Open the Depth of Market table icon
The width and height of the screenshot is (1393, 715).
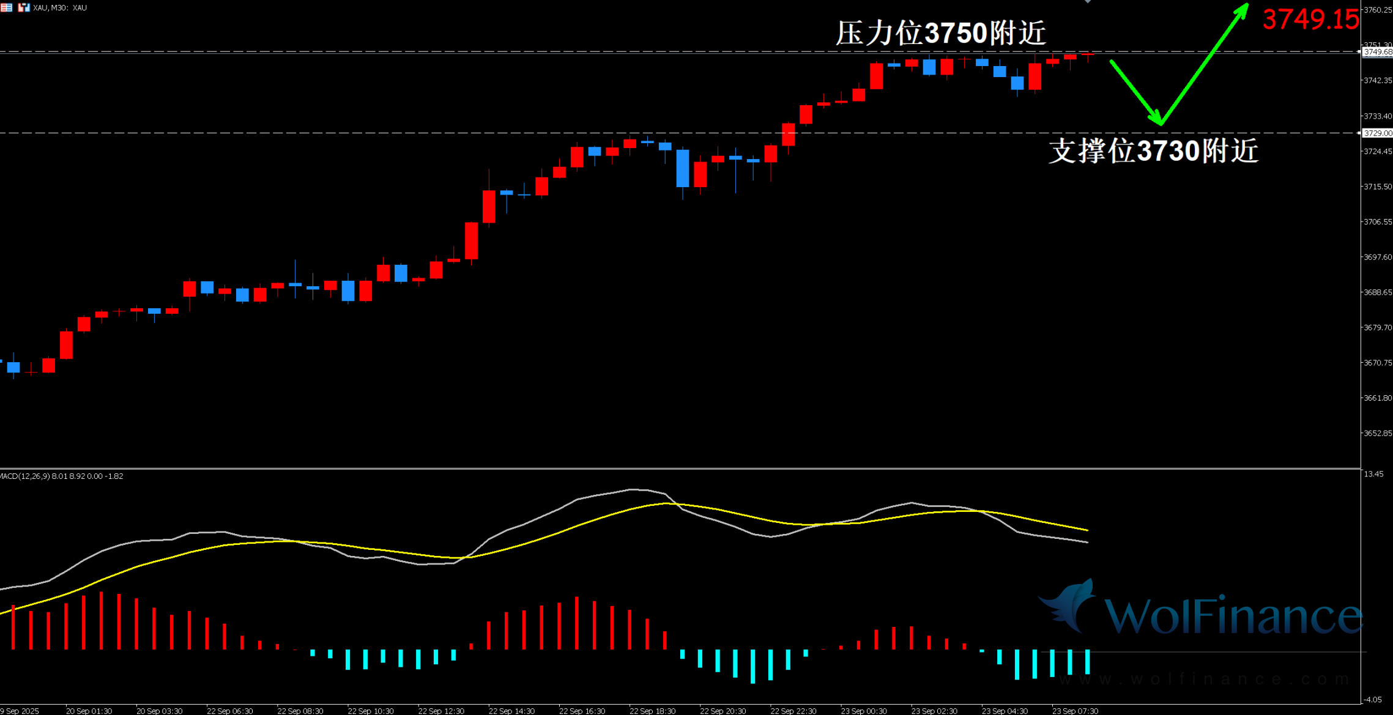coord(6,7)
